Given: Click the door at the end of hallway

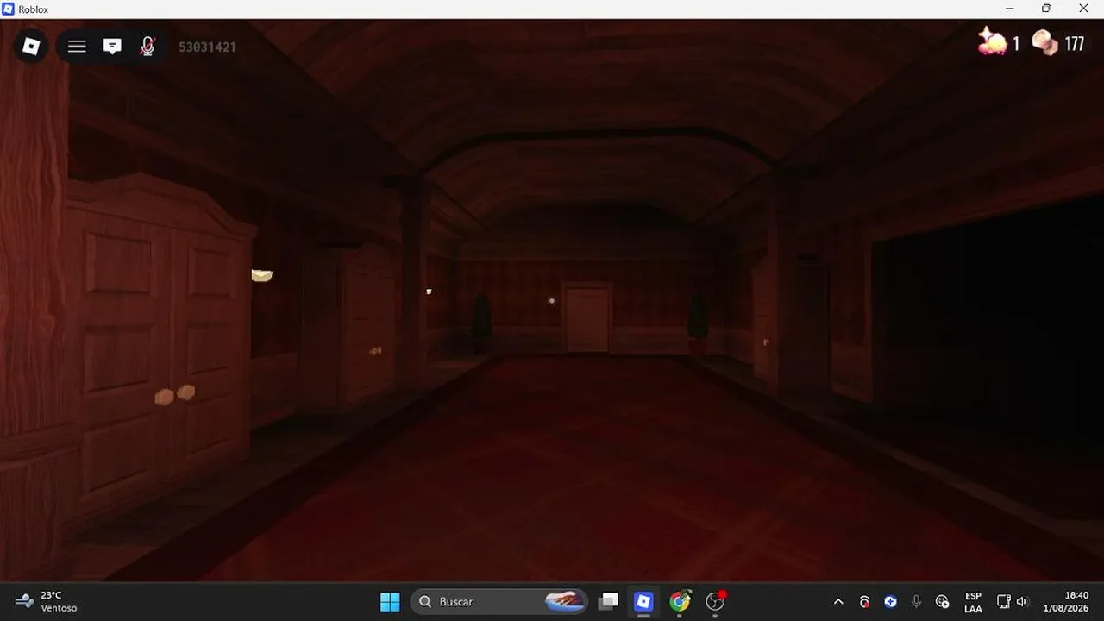Looking at the screenshot, I should pyautogui.click(x=587, y=318).
